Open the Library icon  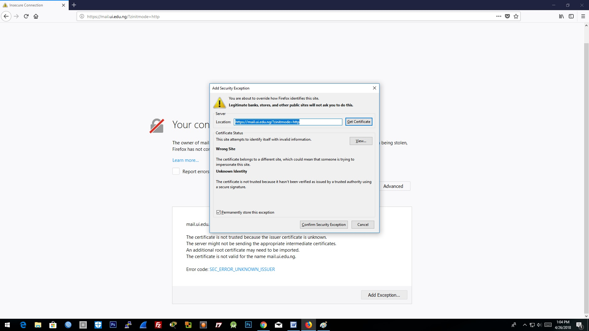click(x=561, y=16)
